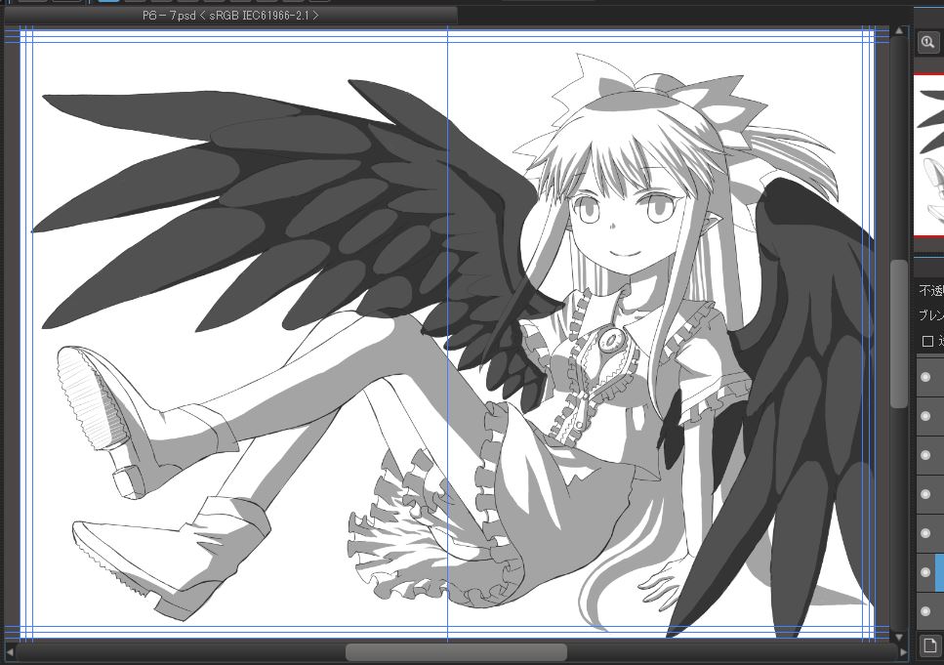
Task: Click the navigator preview thumbnail
Action: pyautogui.click(x=929, y=155)
